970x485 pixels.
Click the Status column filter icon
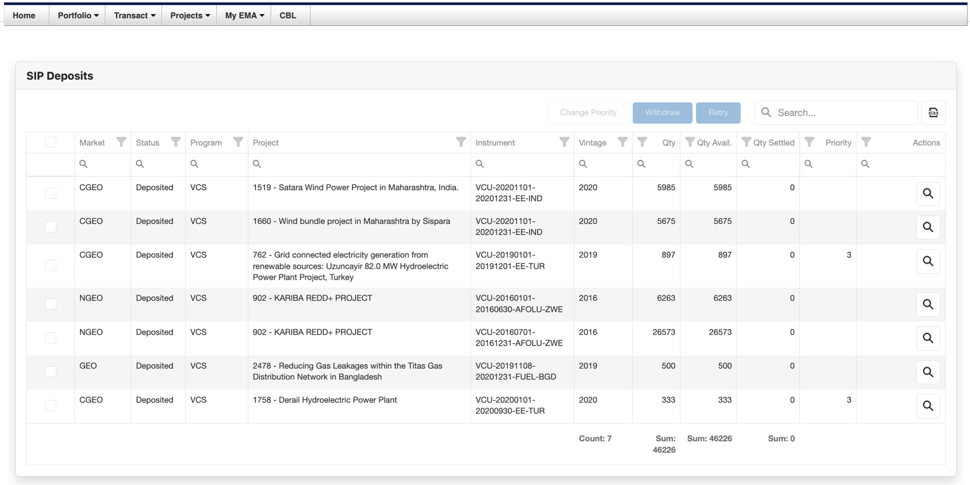pos(176,142)
